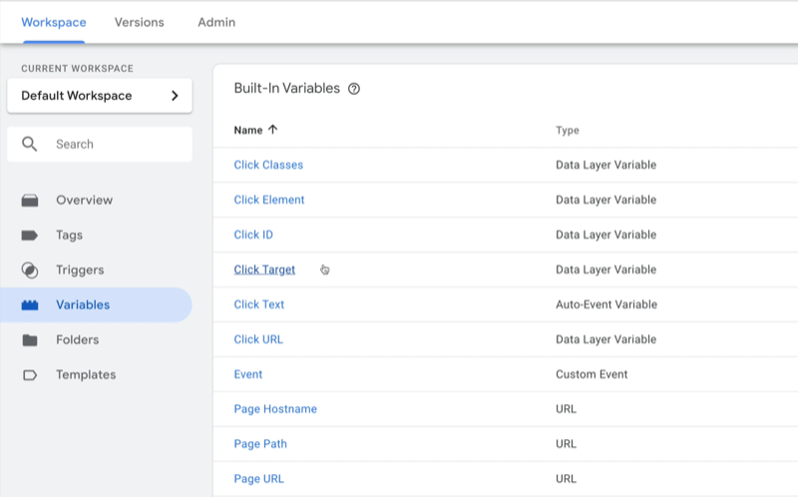Click the Triggers circle icon
The height and width of the screenshot is (497, 798).
[30, 270]
